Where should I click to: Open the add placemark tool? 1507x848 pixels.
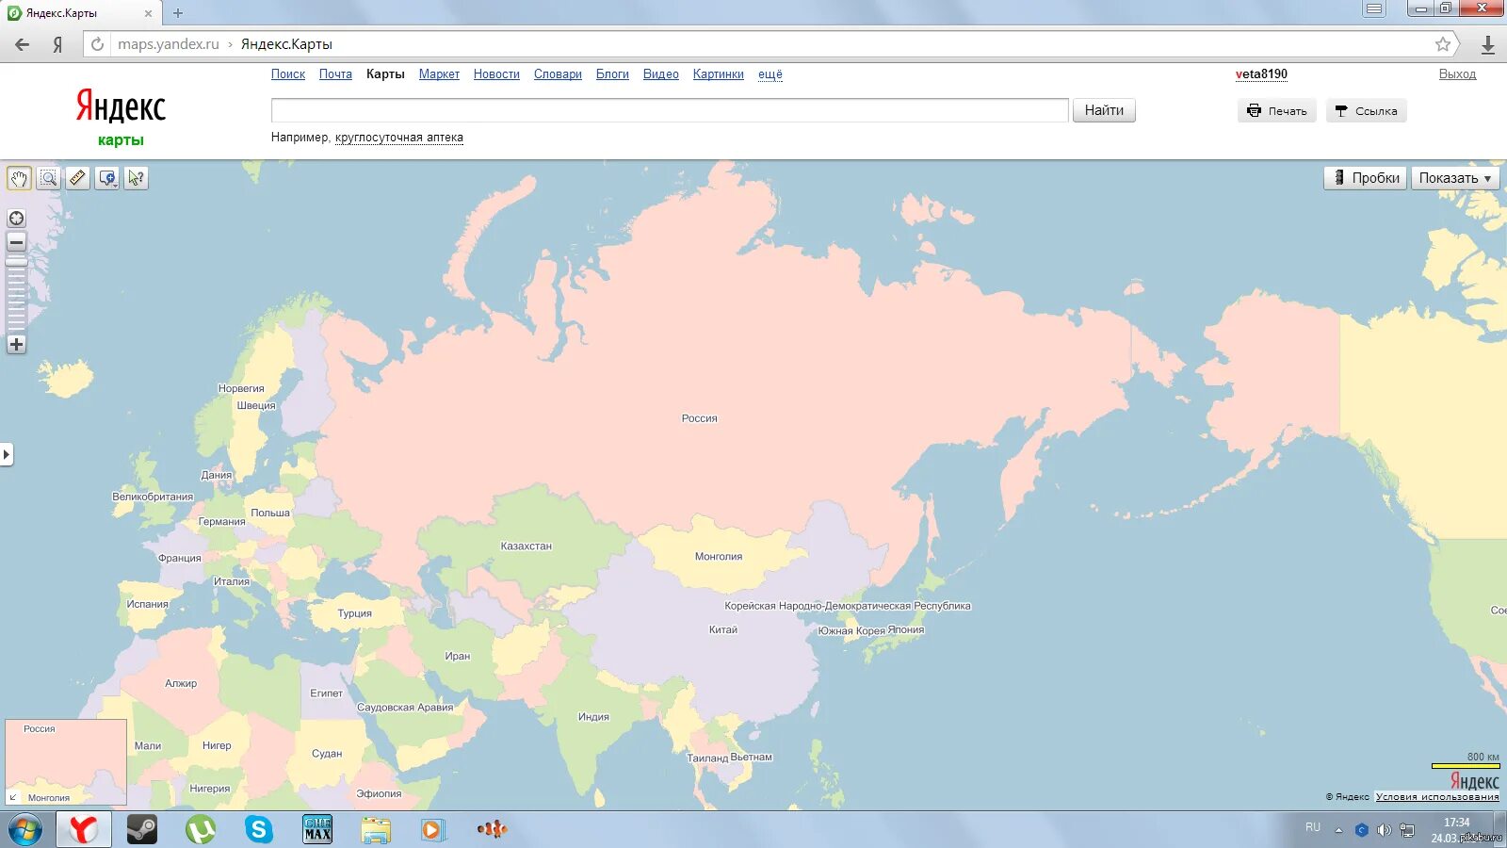tap(107, 178)
